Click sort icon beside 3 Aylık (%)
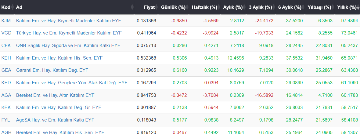Viewport: 360px width, 138px height. click(x=274, y=7)
